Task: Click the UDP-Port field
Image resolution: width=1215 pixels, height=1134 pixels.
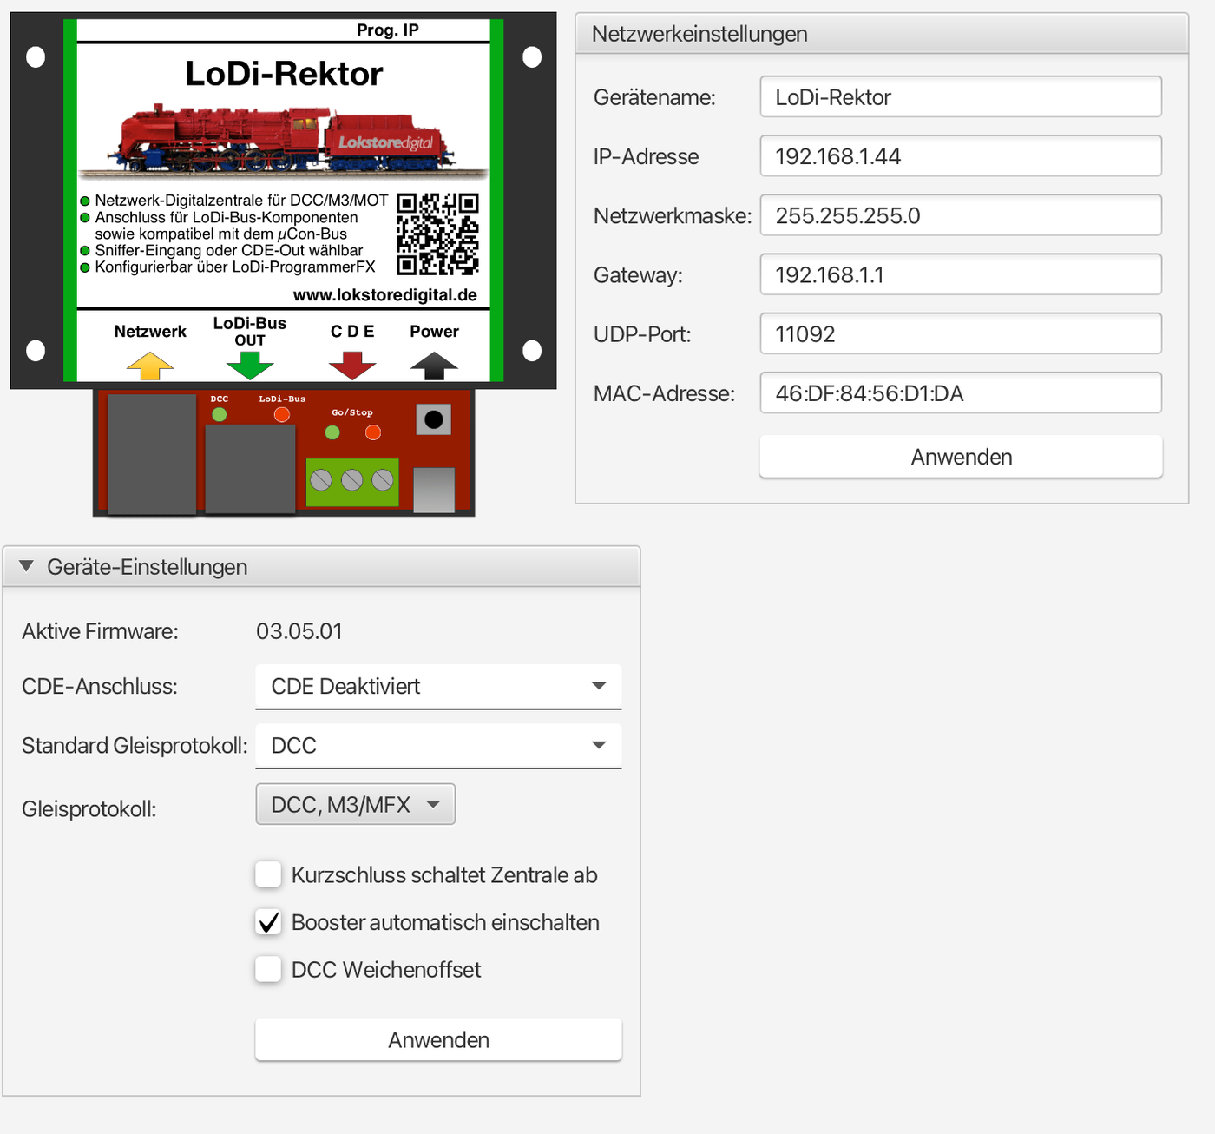Action: (x=961, y=333)
